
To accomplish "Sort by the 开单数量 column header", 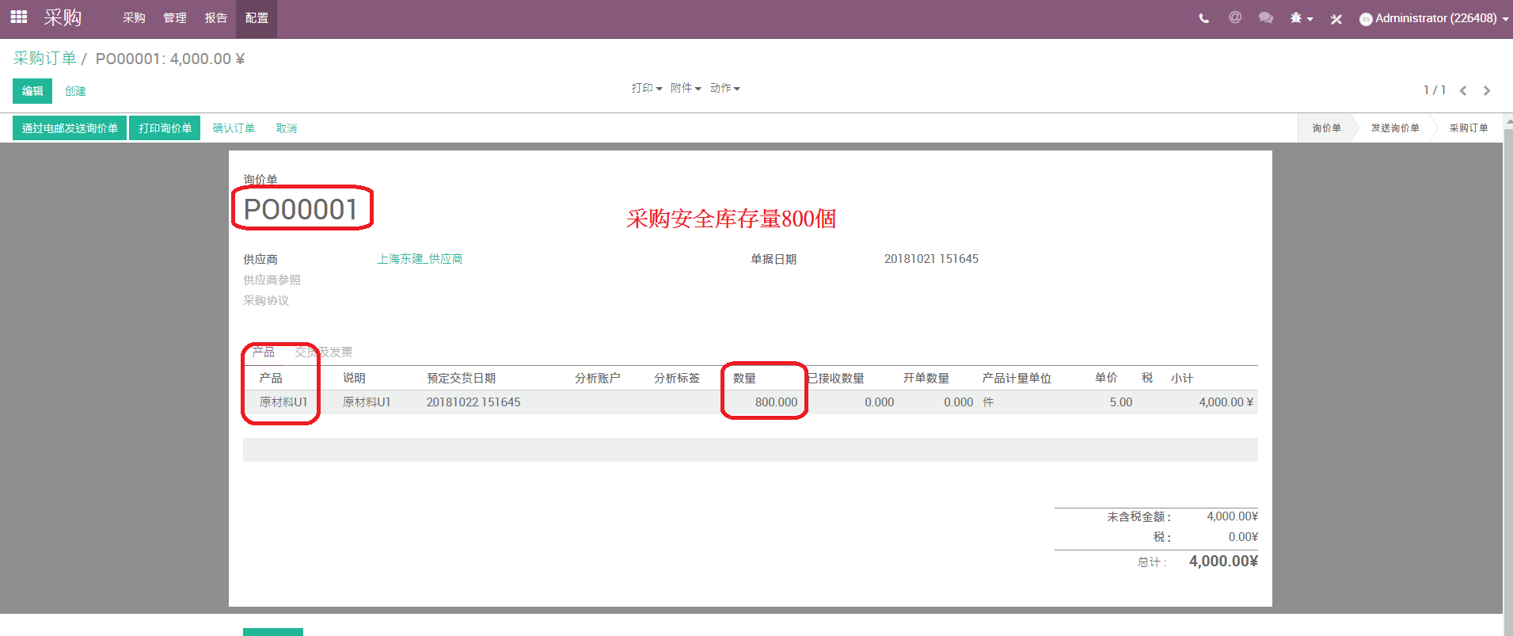I will coord(926,378).
